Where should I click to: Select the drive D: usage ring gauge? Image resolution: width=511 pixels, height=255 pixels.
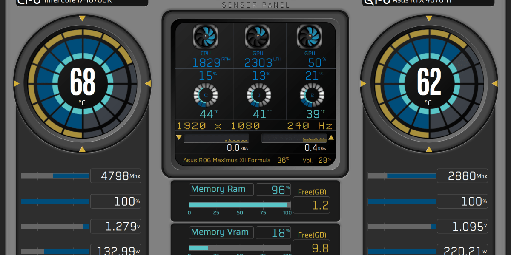pyautogui.click(x=259, y=95)
